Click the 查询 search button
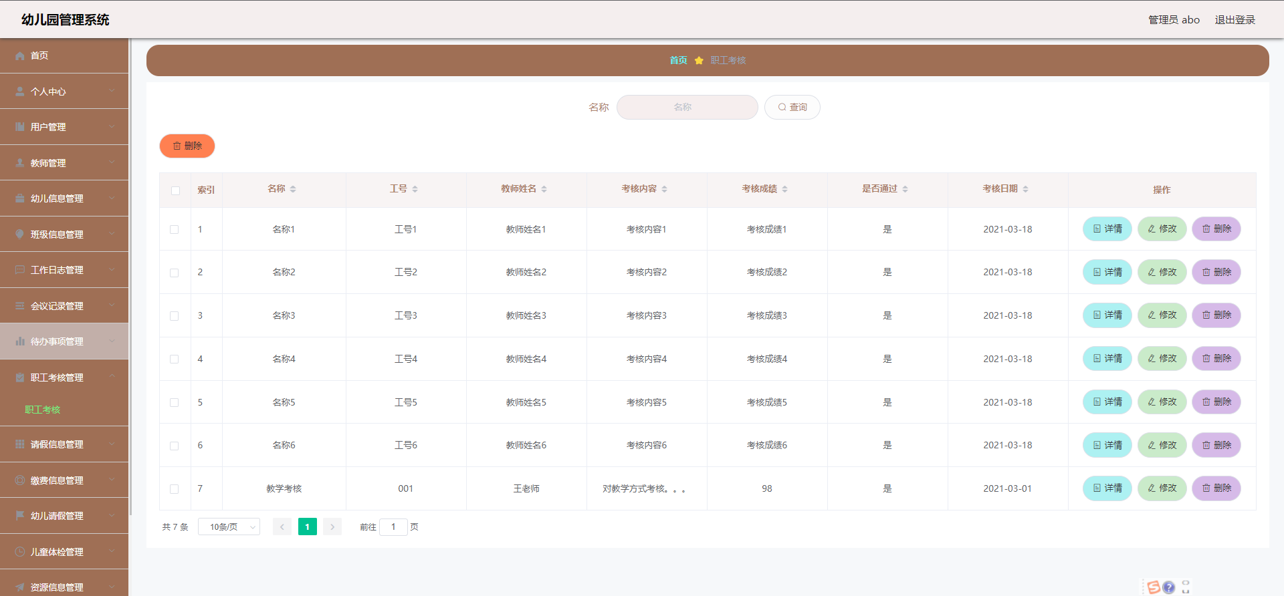This screenshot has width=1284, height=596. 792,107
